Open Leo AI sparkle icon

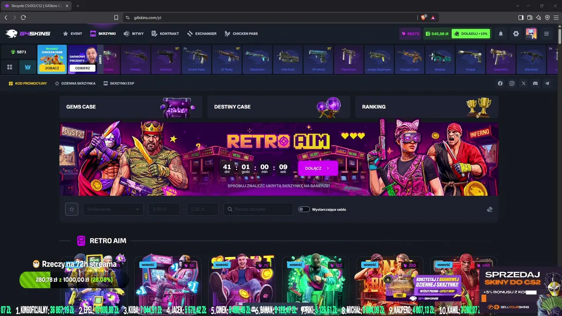[x=539, y=18]
